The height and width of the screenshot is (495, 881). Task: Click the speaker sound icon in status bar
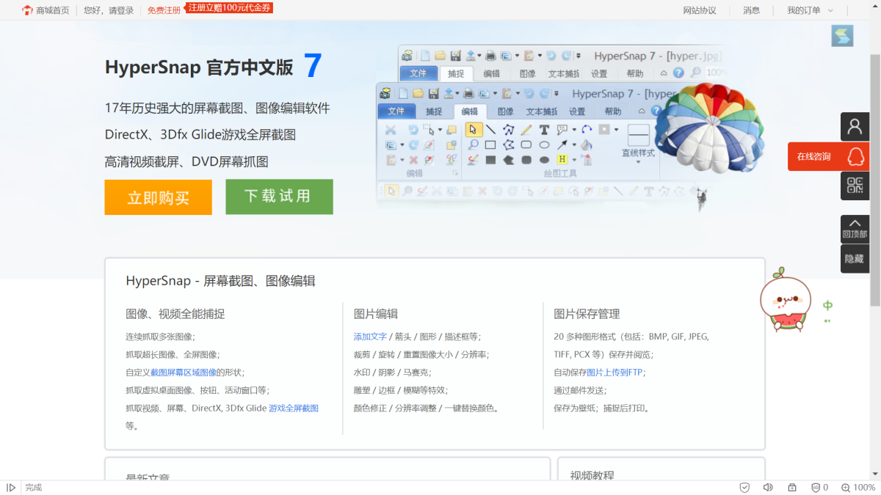(768, 487)
